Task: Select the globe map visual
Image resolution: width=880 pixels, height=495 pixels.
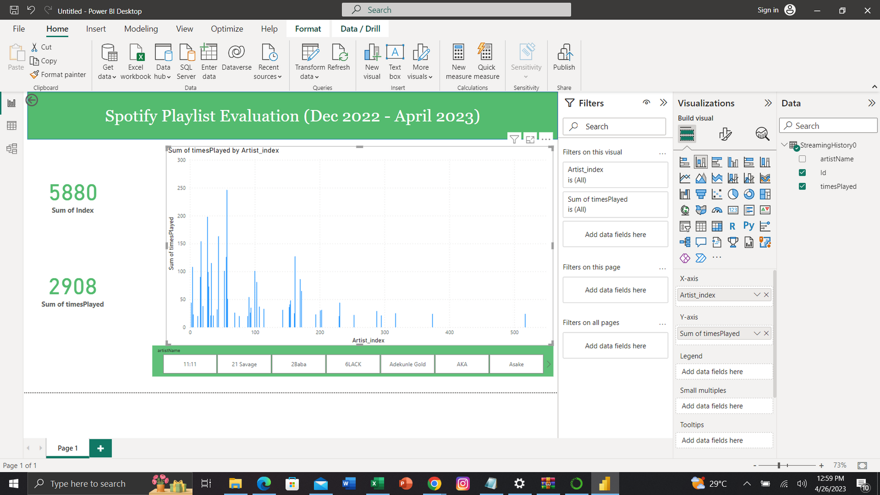Action: click(x=685, y=210)
